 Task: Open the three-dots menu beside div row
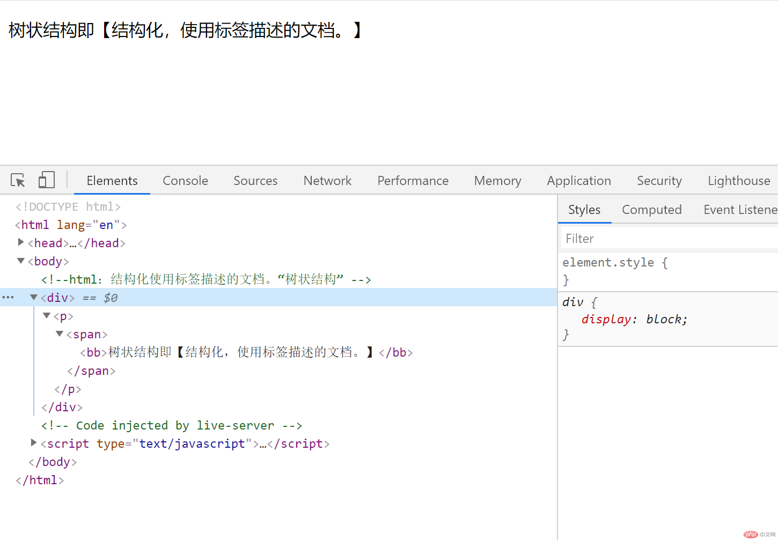tap(8, 297)
